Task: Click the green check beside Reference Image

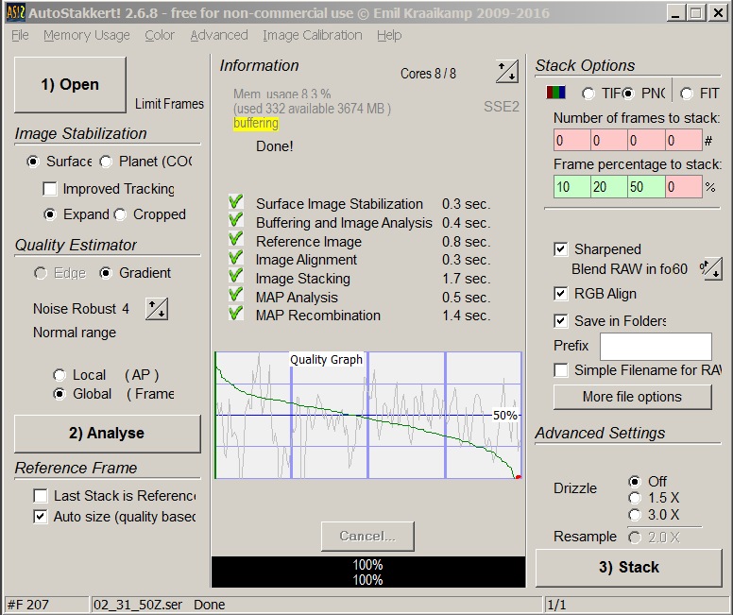Action: [235, 239]
